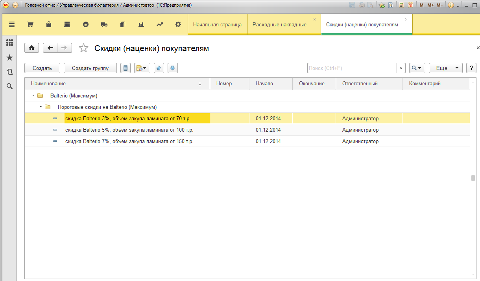
Task: Open 1C application menu dropdown arrow
Action: [x=15, y=5]
